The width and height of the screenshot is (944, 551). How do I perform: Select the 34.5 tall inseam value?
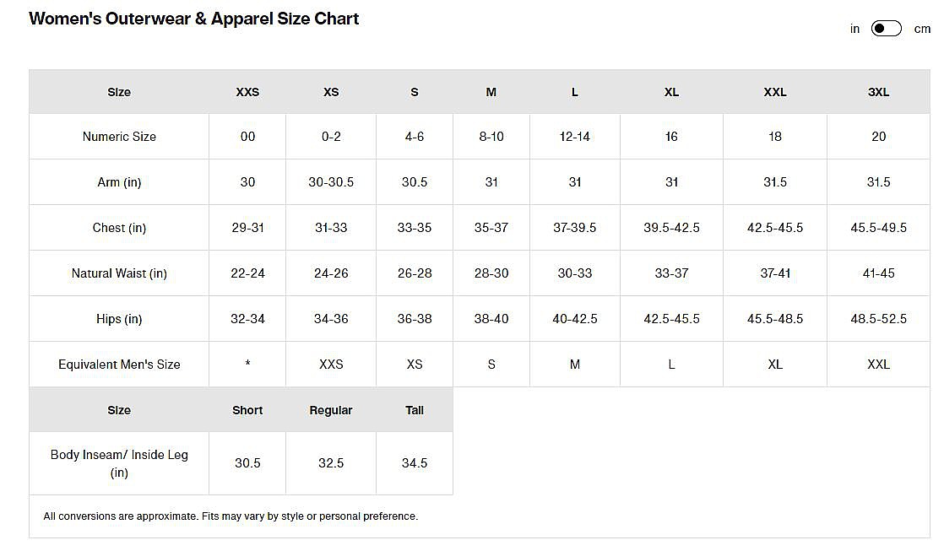coord(415,463)
